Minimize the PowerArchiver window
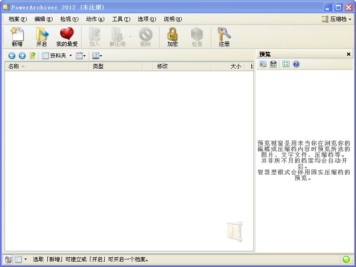Viewport: 356px width, 267px height. [327, 8]
